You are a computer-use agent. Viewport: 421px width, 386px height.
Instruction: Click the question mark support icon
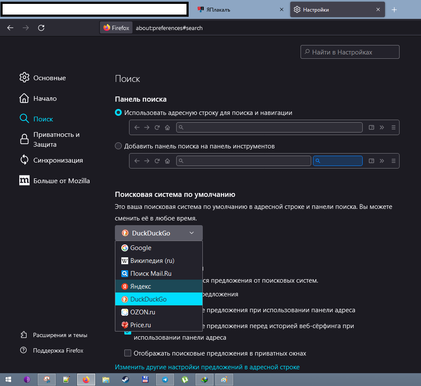[23, 350]
